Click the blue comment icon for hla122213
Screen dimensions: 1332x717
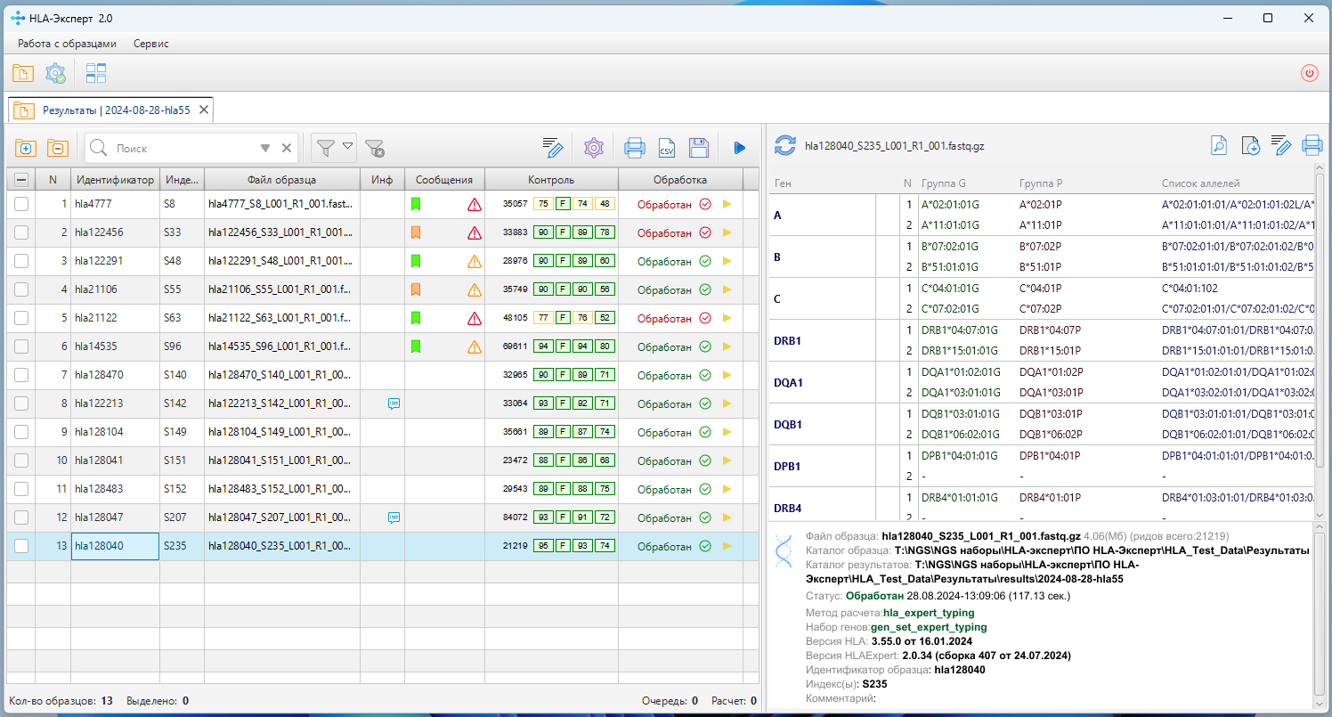pos(394,403)
